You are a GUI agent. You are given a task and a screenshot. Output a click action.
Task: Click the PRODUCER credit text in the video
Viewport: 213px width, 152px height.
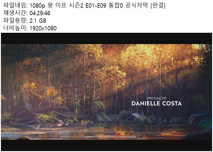[157, 98]
